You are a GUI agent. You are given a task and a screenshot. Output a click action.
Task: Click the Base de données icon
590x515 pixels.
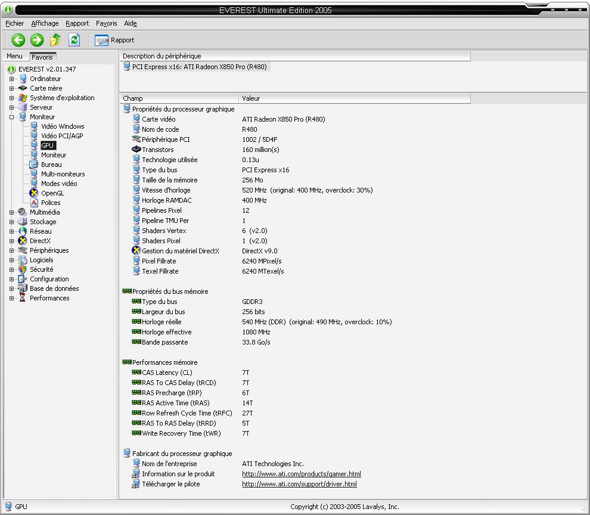[x=23, y=288]
